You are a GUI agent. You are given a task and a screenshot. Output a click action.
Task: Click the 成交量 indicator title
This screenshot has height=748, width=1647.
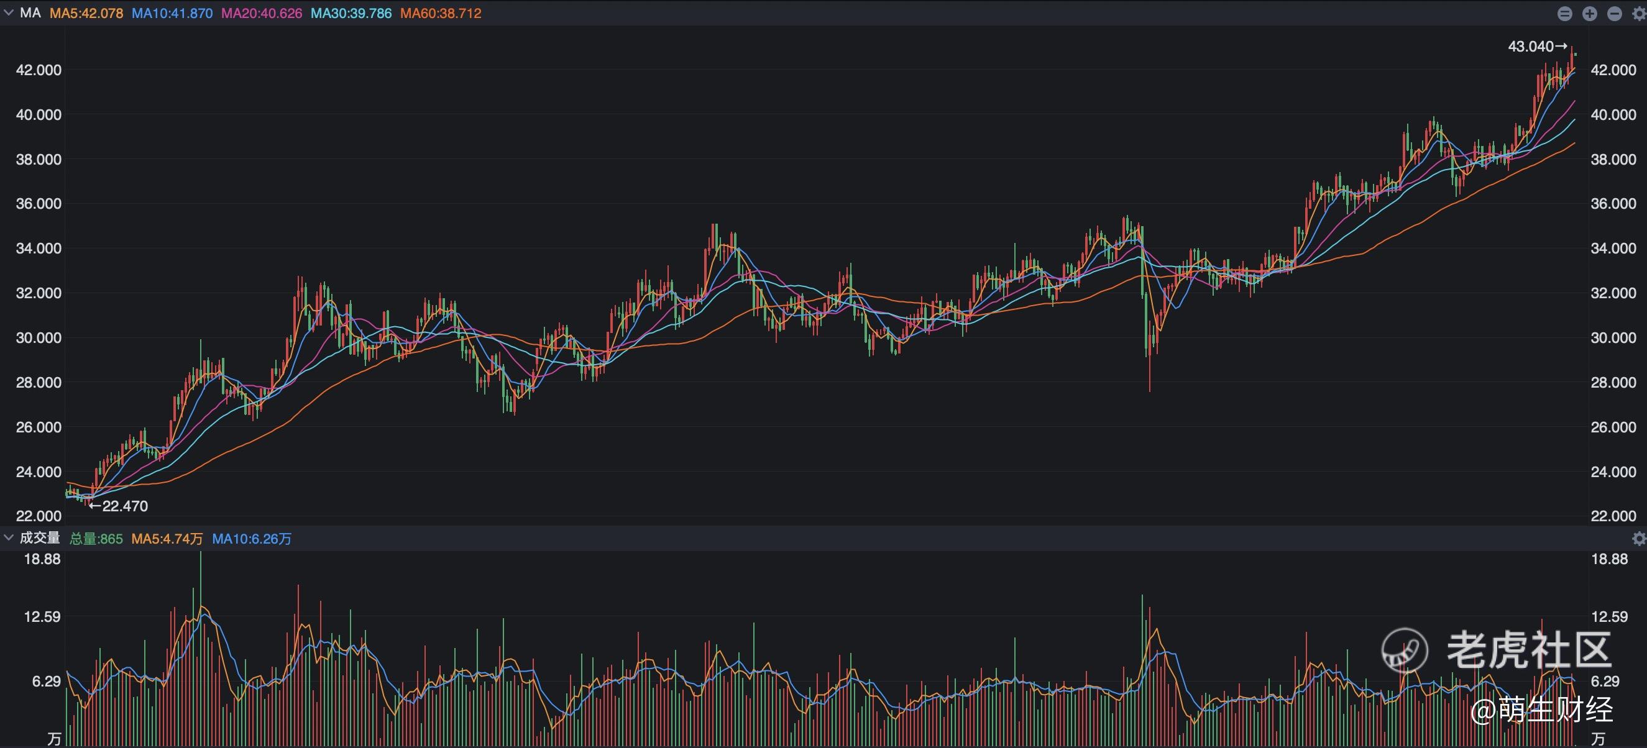[40, 538]
